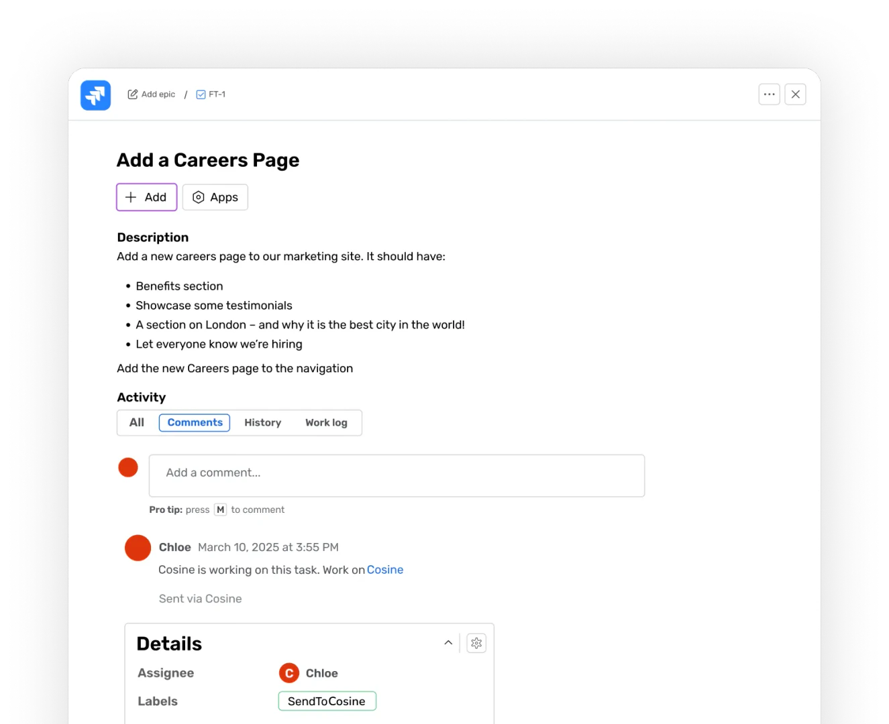The height and width of the screenshot is (724, 889).
Task: Click the Jira logo icon
Action: (x=95, y=95)
